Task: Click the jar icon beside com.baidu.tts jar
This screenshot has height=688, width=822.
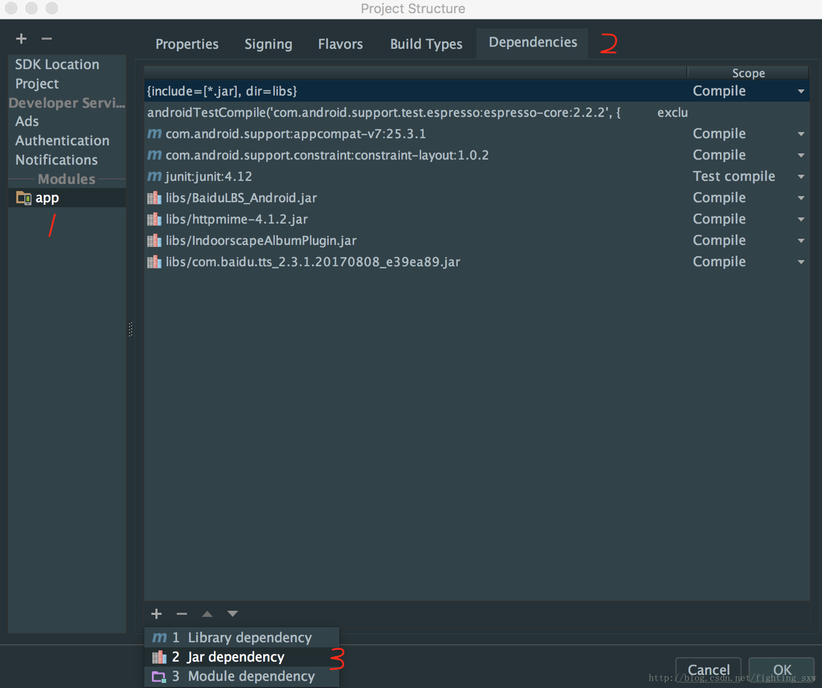Action: coord(154,262)
